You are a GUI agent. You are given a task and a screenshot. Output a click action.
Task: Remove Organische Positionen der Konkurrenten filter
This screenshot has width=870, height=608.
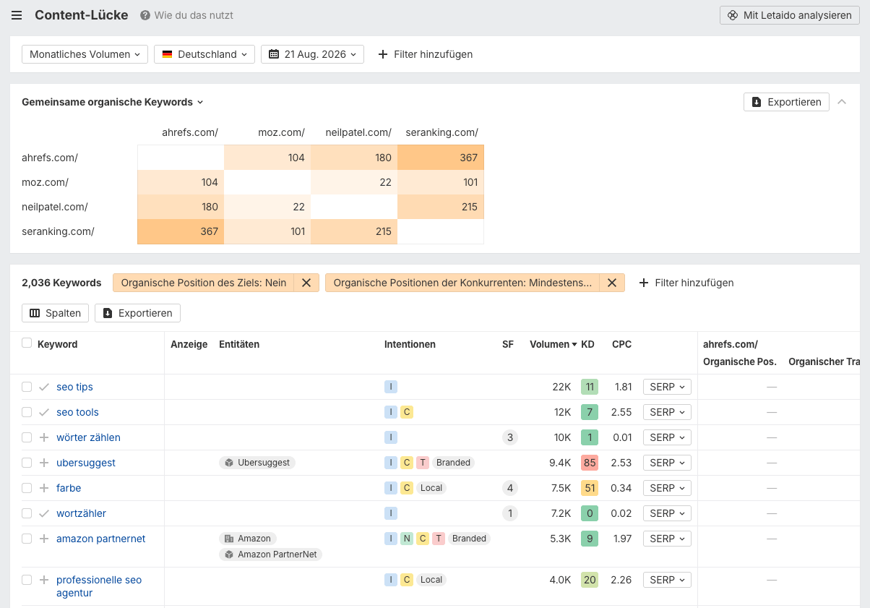[612, 283]
